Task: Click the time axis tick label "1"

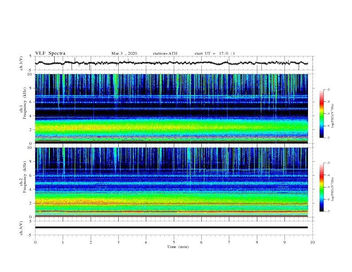Action: [x=63, y=242]
